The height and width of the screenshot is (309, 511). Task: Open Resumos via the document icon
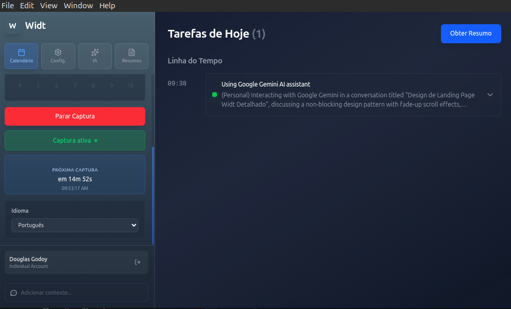[131, 53]
